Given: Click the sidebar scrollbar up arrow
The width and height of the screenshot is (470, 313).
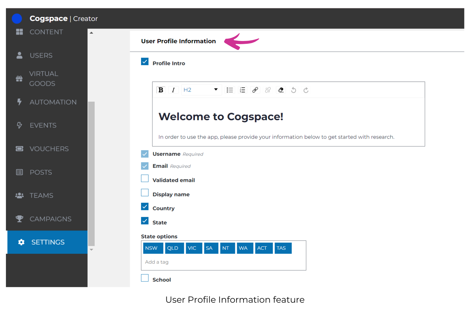Looking at the screenshot, I should click(x=91, y=33).
